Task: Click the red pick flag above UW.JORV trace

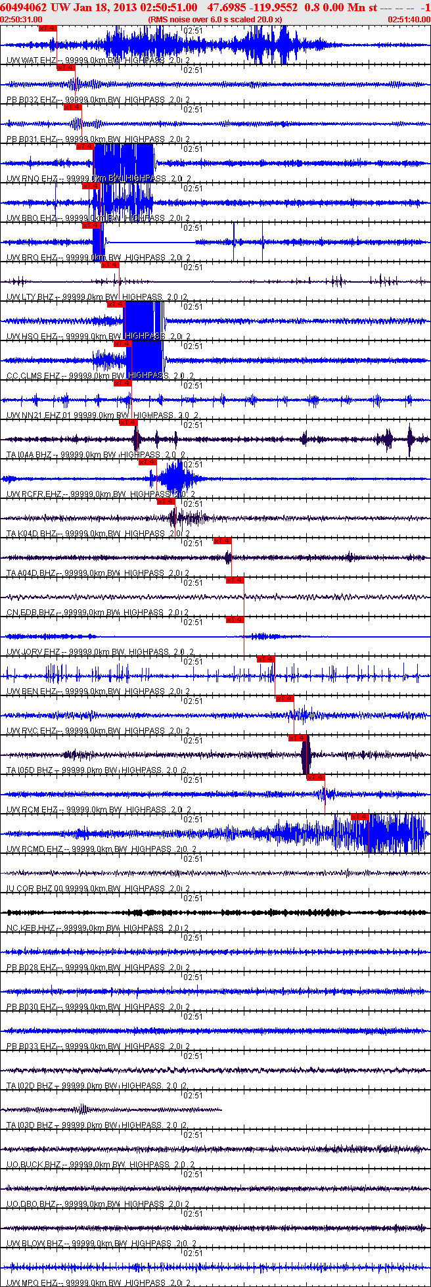Action: point(235,620)
